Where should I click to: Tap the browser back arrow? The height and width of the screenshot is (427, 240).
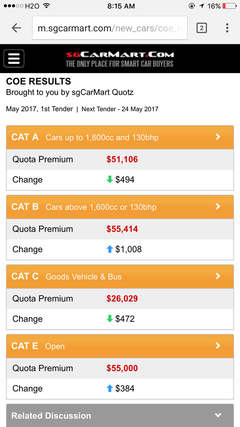tap(16, 28)
